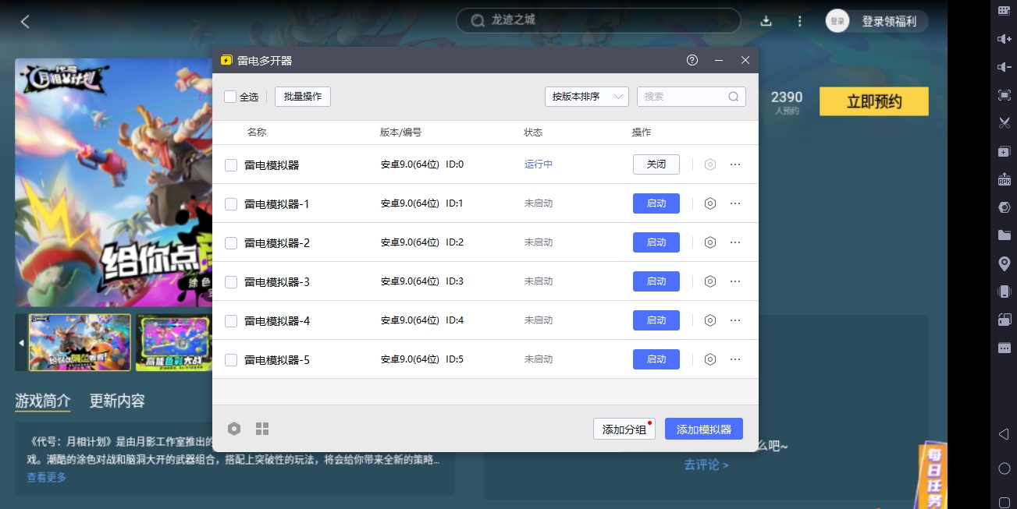Select first game screenshot thumbnail
Viewport: 1017px width, 509px height.
(80, 343)
